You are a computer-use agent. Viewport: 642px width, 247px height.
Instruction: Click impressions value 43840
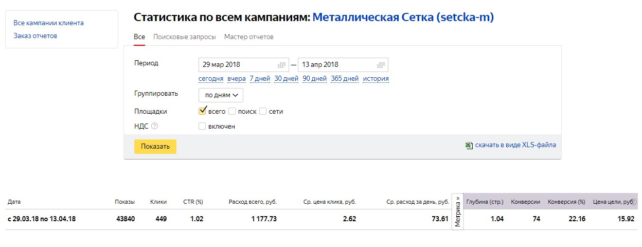pos(126,219)
